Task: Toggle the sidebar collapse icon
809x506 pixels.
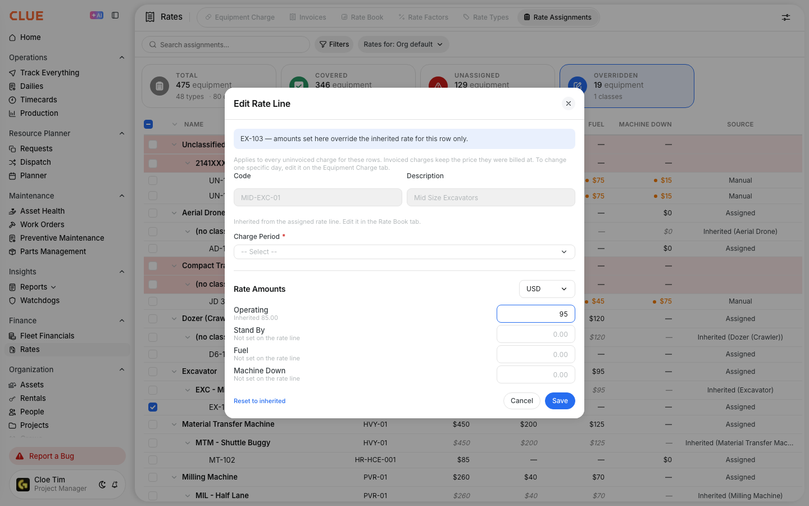Action: pyautogui.click(x=115, y=15)
